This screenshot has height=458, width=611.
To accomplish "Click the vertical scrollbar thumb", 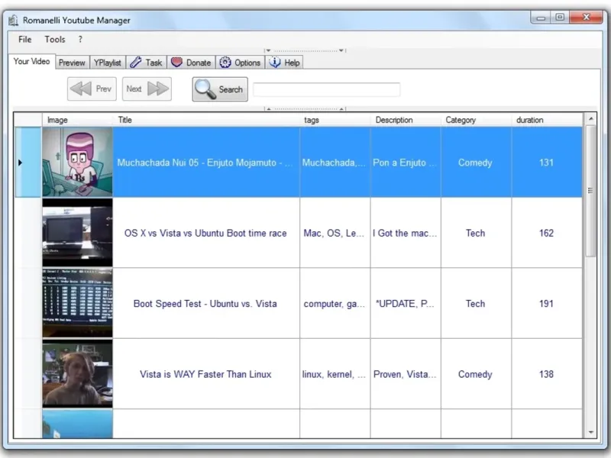I will coord(590,190).
